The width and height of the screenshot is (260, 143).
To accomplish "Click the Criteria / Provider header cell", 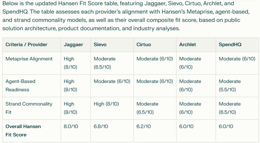I will 26,44.
